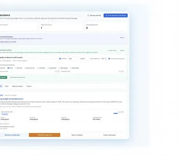
Task: Click the Review & collaborate button
Action: pyautogui.click(x=12, y=135)
